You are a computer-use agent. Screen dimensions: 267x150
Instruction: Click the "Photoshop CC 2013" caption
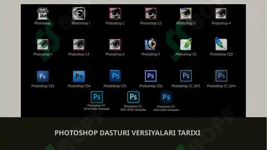pos(186,86)
